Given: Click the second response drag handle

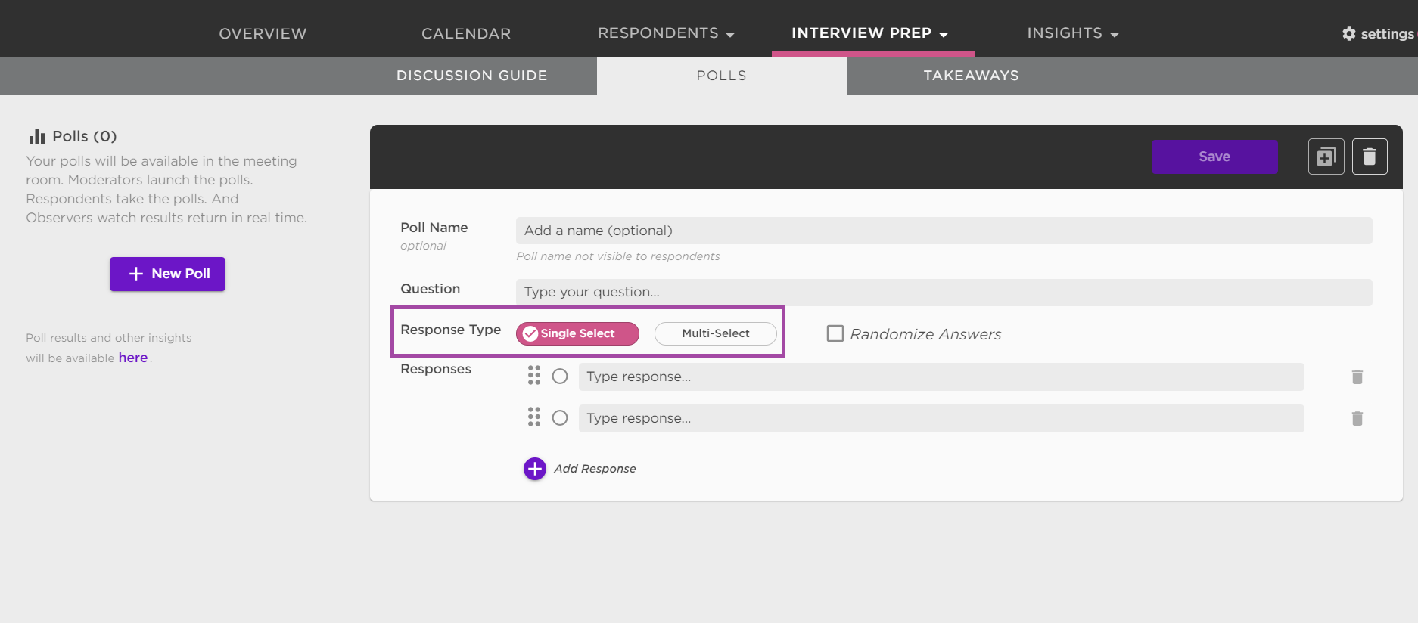Looking at the screenshot, I should (x=534, y=417).
